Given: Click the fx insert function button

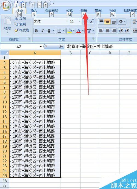Looking at the screenshot, I should [x=61, y=47].
